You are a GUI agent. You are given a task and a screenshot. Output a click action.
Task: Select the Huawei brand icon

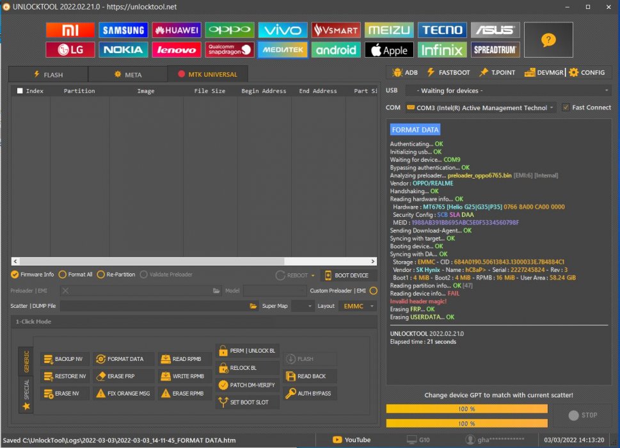[177, 30]
